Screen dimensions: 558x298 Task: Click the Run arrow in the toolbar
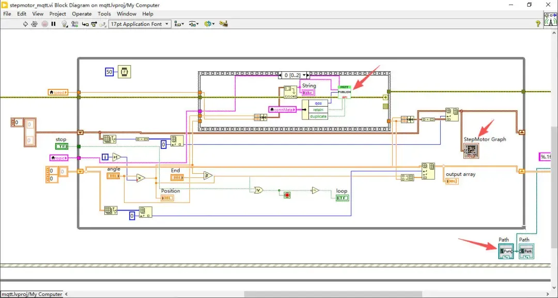pos(25,24)
